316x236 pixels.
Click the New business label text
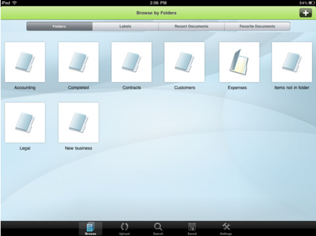(x=78, y=148)
